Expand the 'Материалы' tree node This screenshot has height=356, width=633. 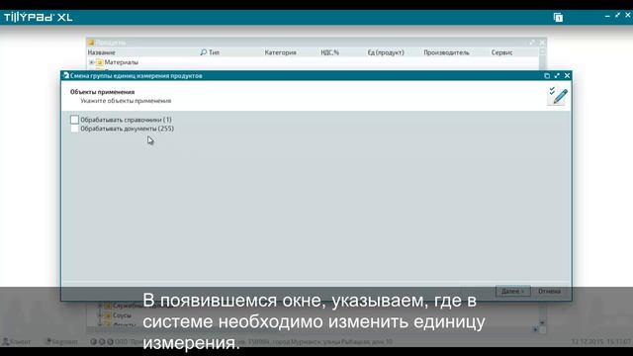(x=92, y=62)
